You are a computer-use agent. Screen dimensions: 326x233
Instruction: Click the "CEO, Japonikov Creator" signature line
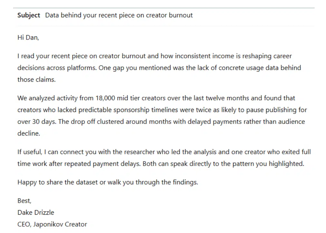(52, 224)
